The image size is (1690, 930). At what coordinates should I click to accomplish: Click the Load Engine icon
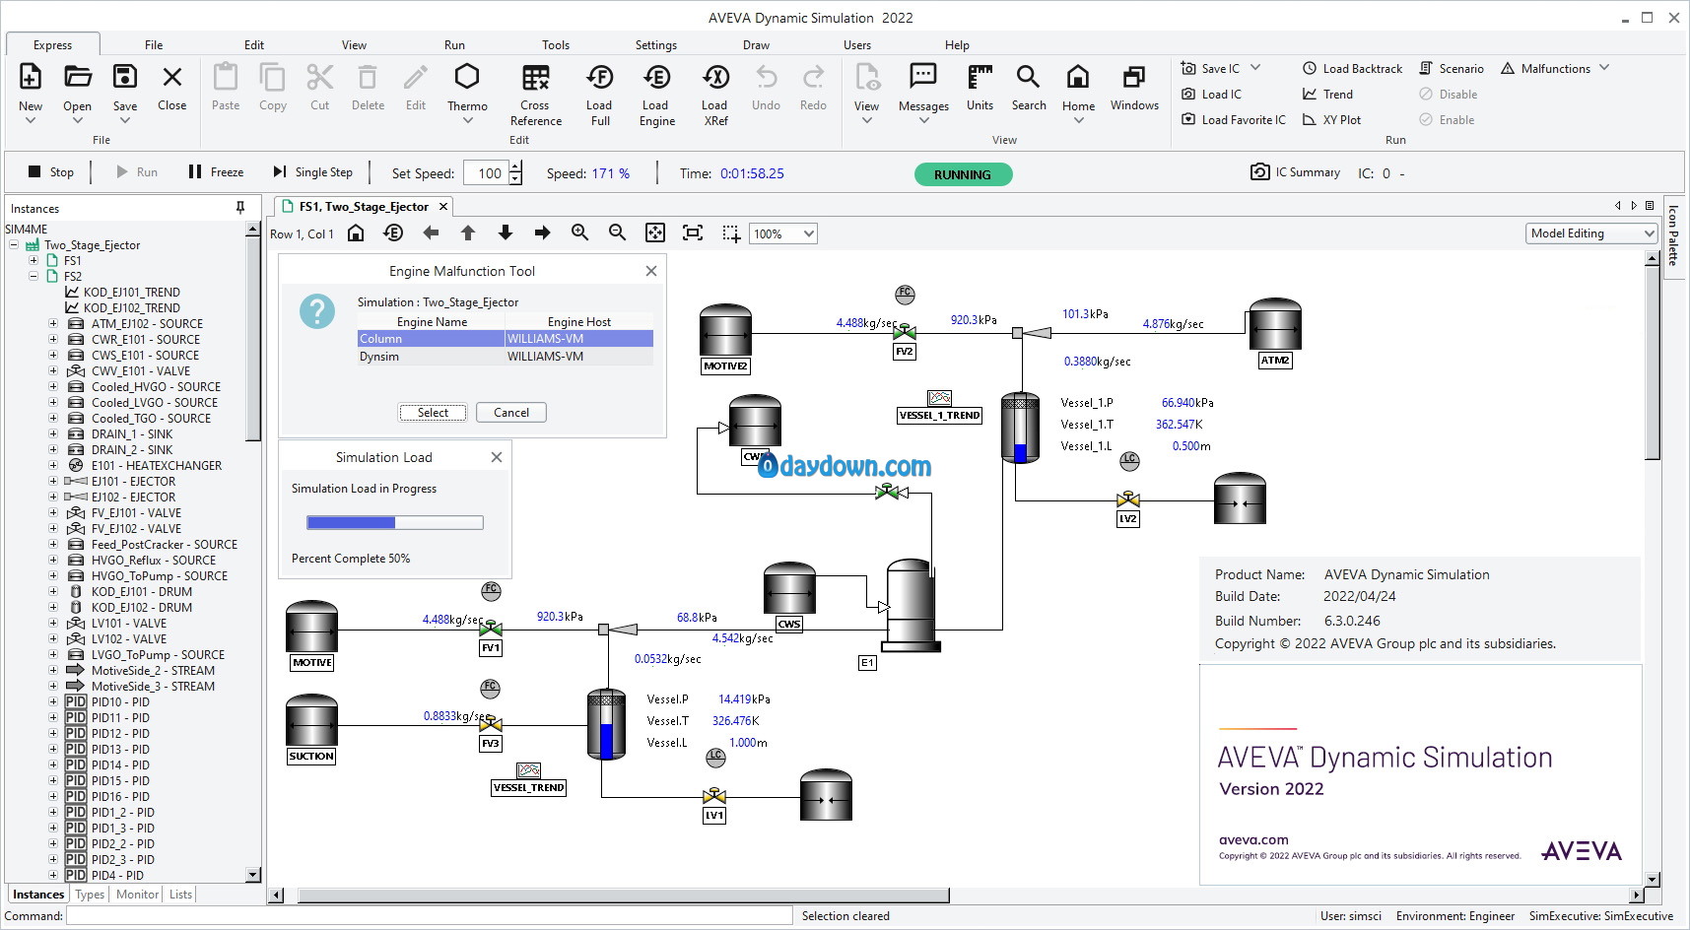click(656, 77)
